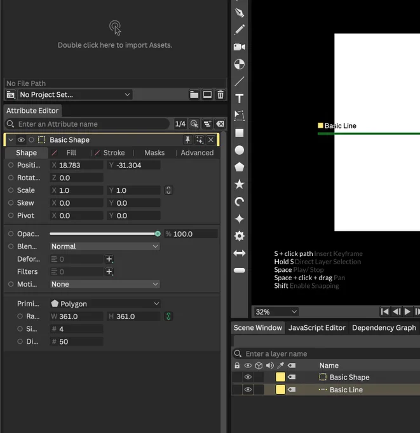Viewport: 420px width, 433px height.
Task: Open the Dependency Graph tab
Action: pyautogui.click(x=384, y=328)
